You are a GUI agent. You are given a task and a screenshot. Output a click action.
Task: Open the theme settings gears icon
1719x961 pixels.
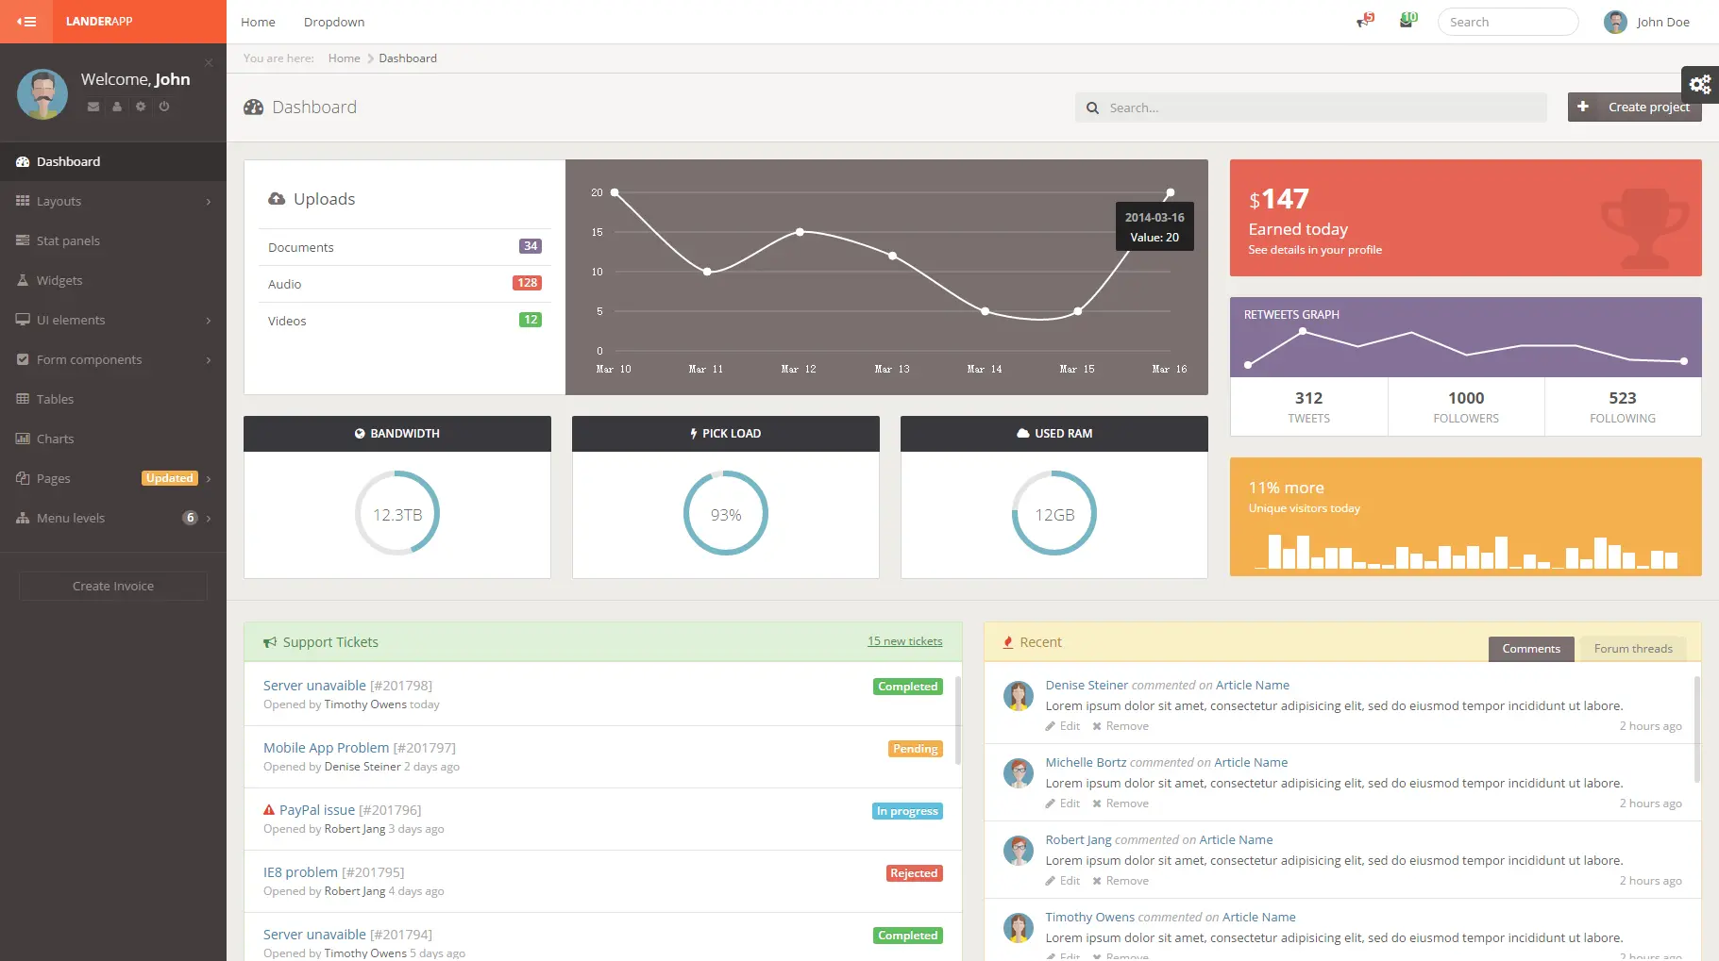[1700, 84]
